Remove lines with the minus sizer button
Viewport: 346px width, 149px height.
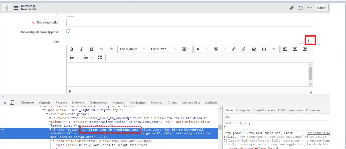301,41
